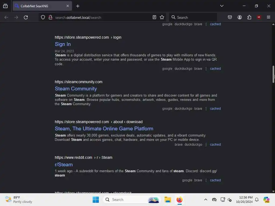View site security padlock info

coord(50,17)
